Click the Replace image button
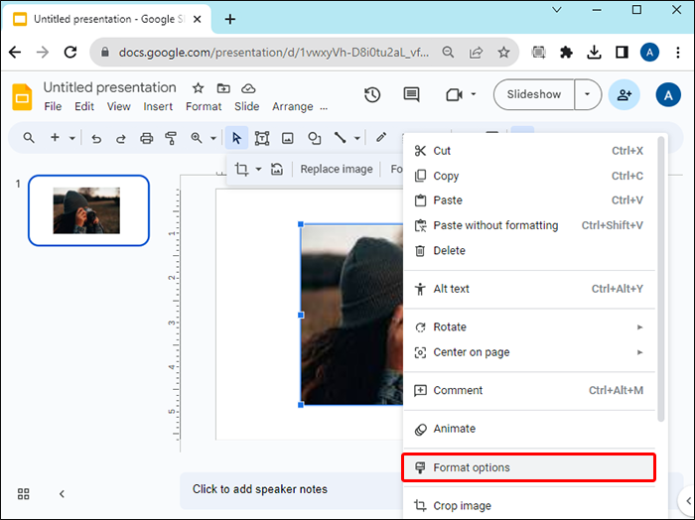This screenshot has width=695, height=520. 337,169
